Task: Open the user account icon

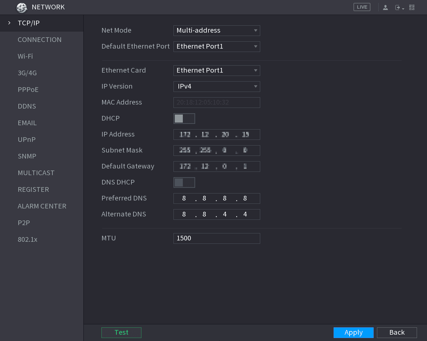Action: (x=385, y=7)
